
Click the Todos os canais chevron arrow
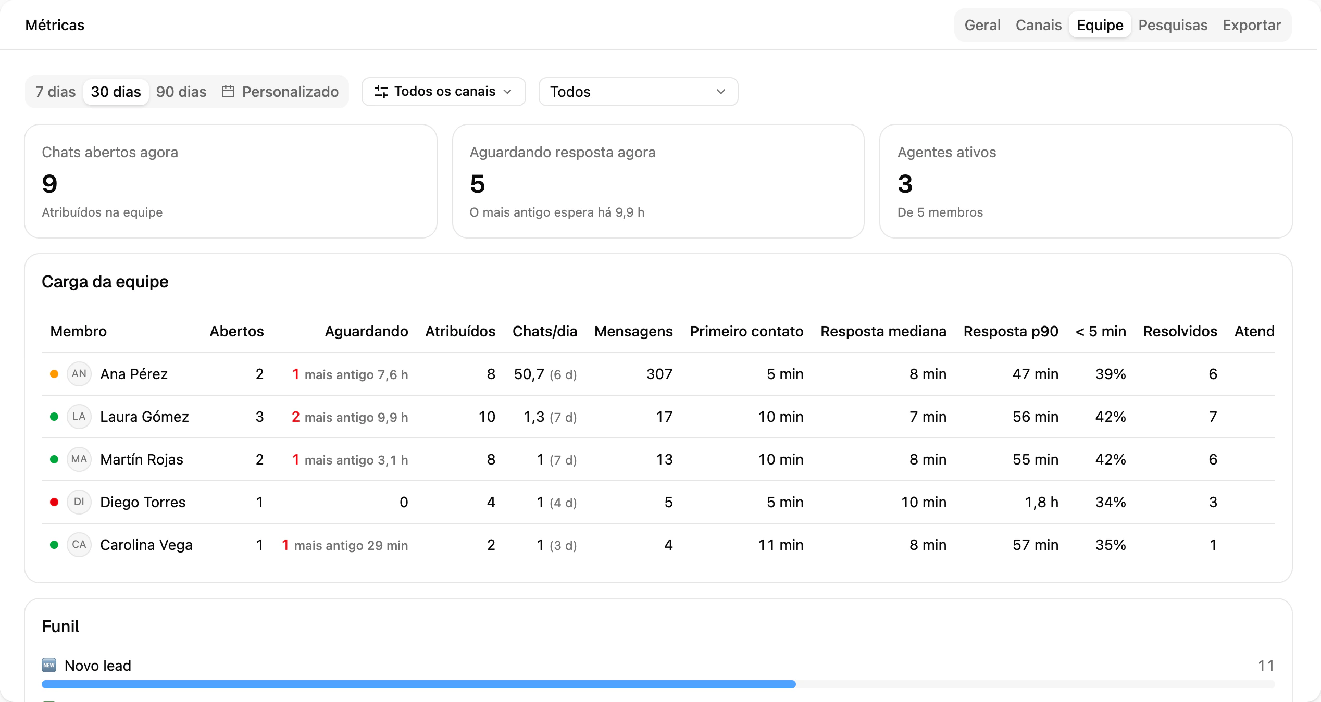(x=507, y=92)
